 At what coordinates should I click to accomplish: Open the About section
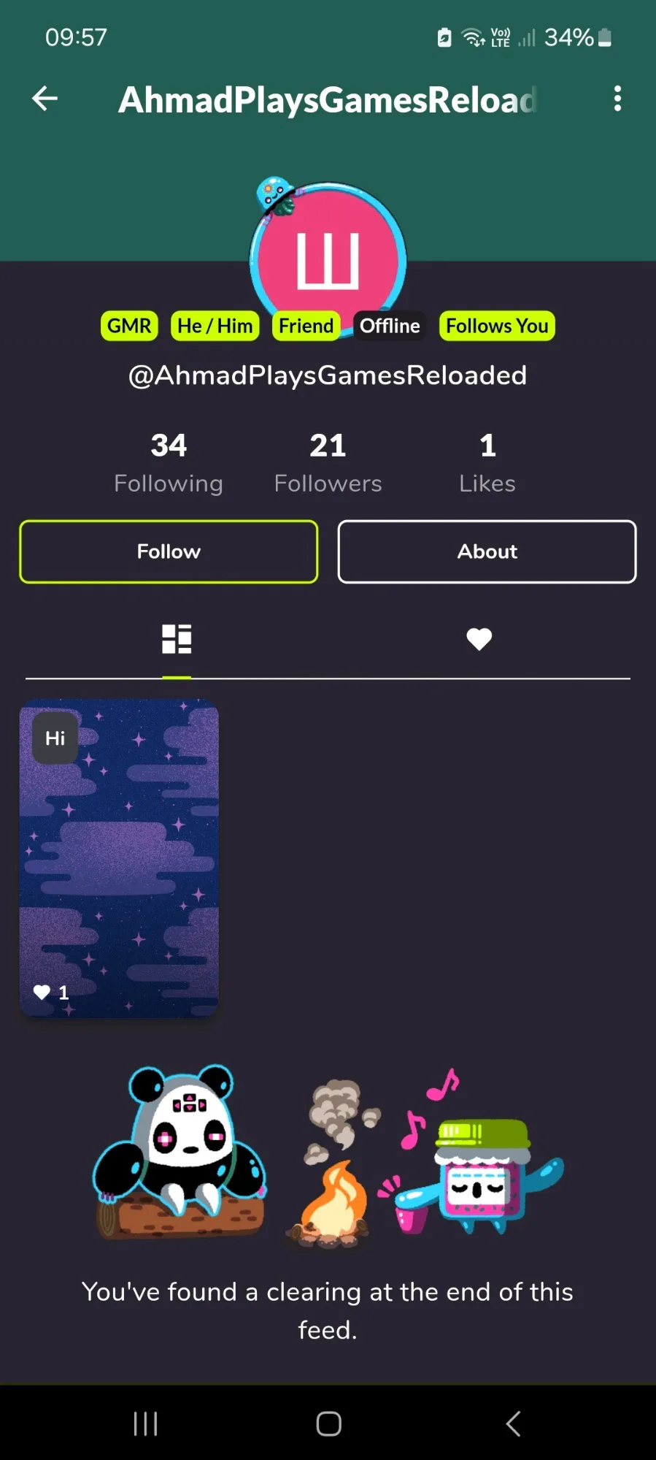pos(487,551)
